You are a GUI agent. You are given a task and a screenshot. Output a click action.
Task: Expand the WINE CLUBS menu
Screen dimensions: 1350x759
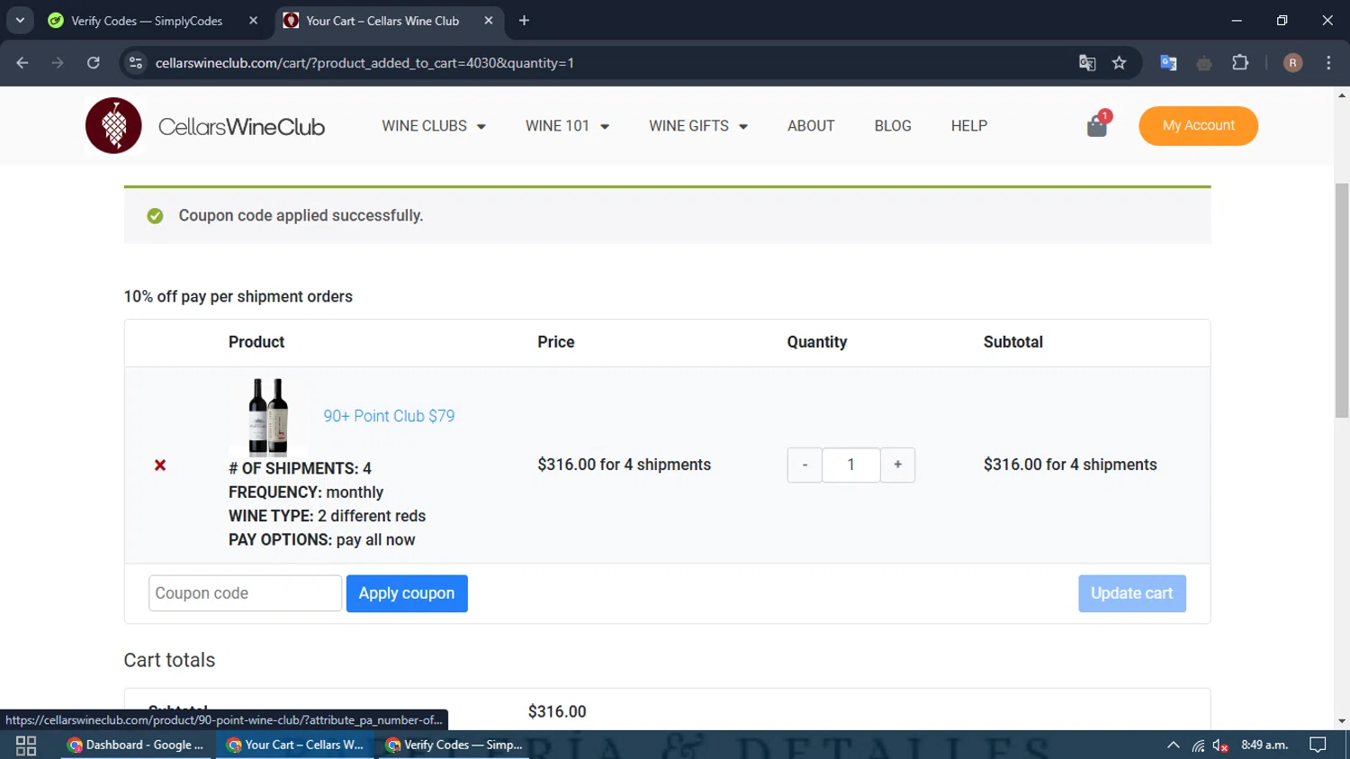click(434, 126)
